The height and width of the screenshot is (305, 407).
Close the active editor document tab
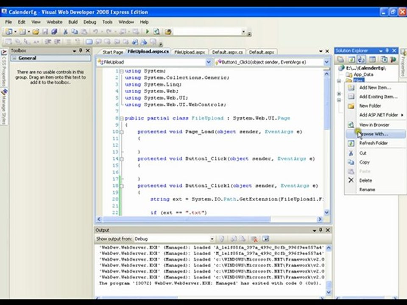point(327,51)
